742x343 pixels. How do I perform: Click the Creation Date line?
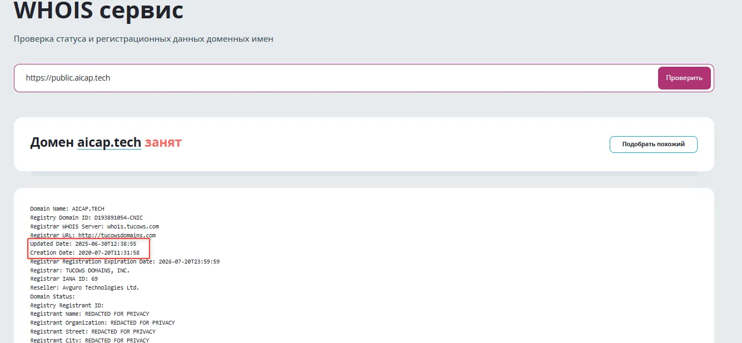point(84,253)
